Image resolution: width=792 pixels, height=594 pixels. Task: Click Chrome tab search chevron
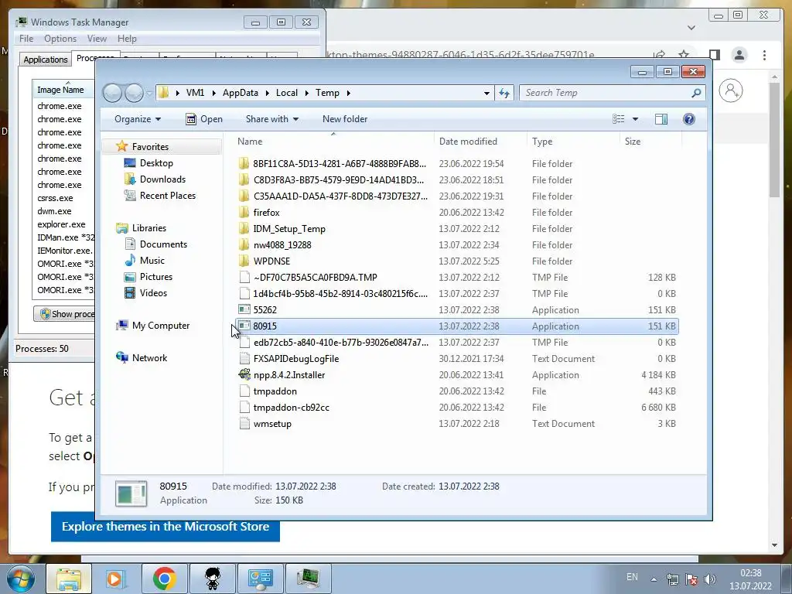pos(691,28)
